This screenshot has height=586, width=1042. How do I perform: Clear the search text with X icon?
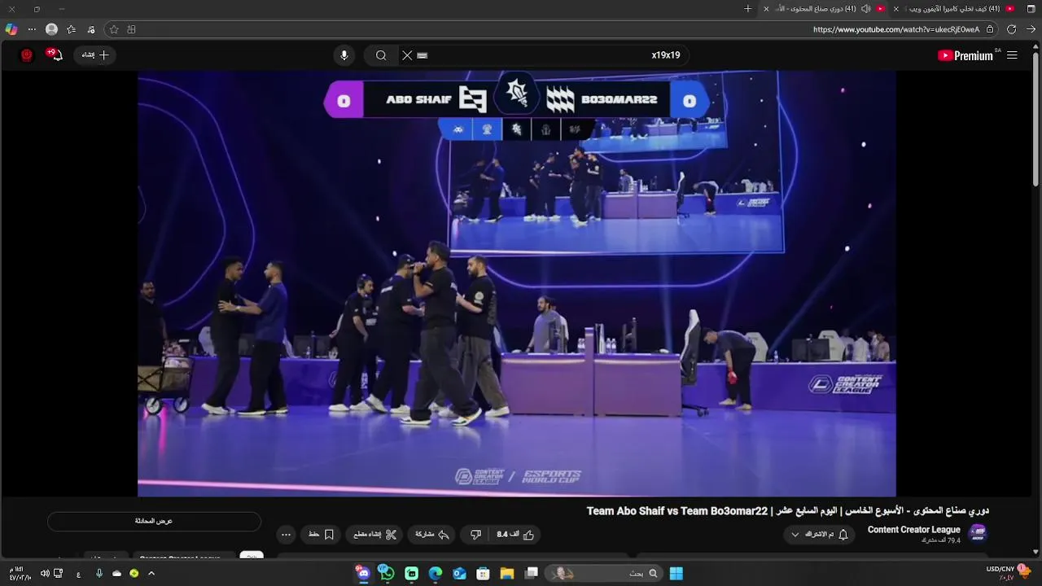click(407, 55)
